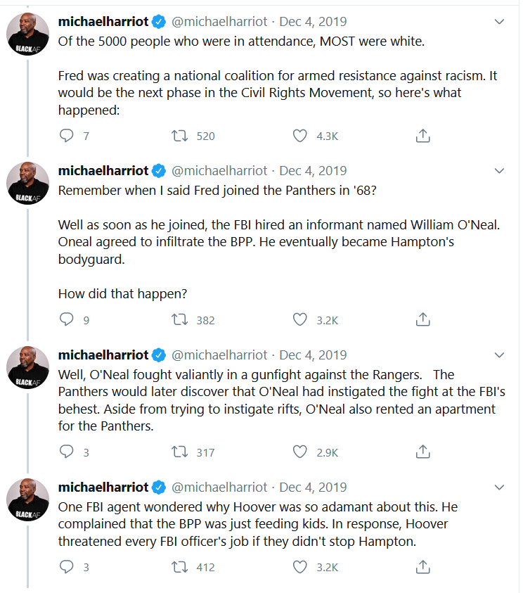Retweet the tweet with 412 retweets
Screen dimensions: 523x593
pos(181,566)
